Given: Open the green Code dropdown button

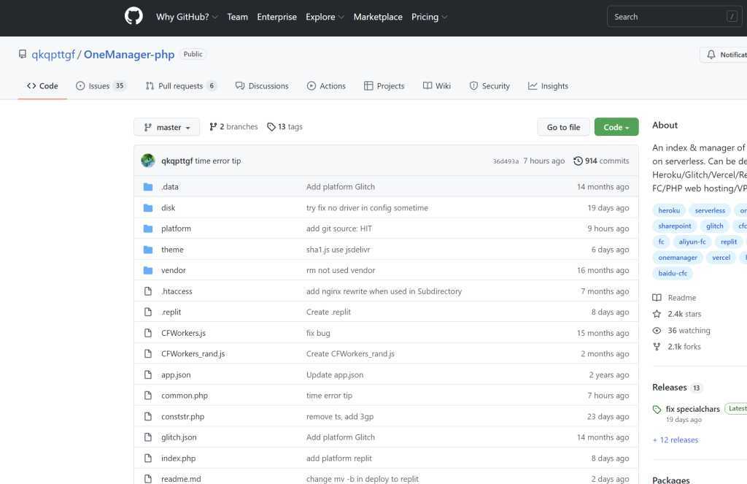Looking at the screenshot, I should [616, 127].
